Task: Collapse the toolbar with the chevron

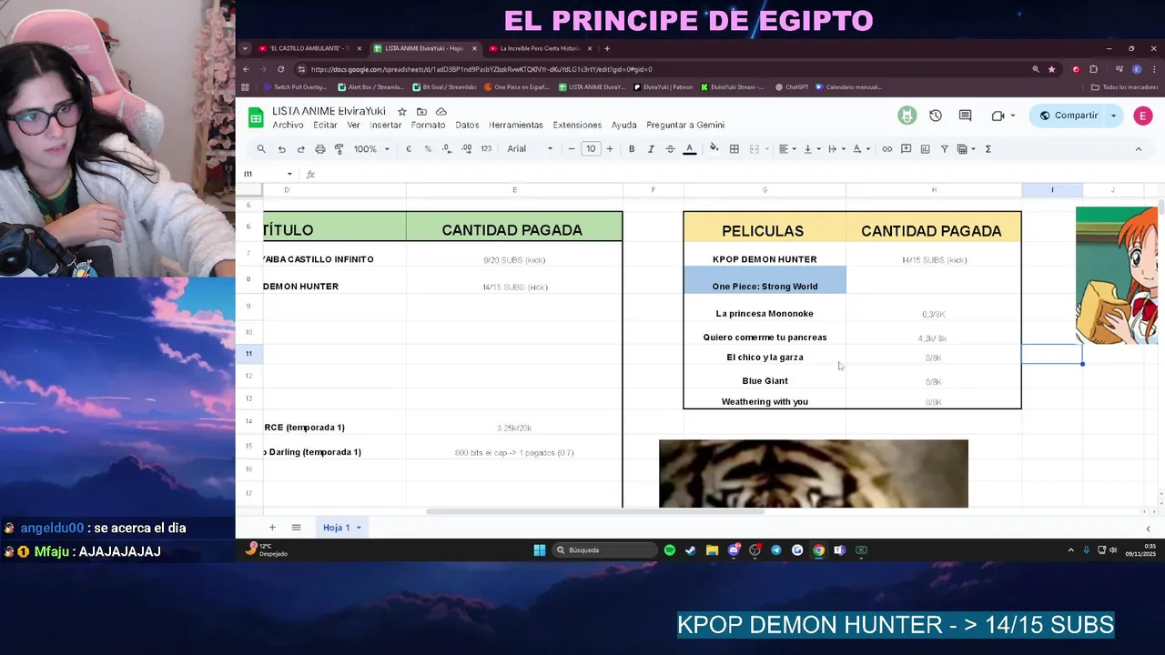Action: click(x=1139, y=149)
